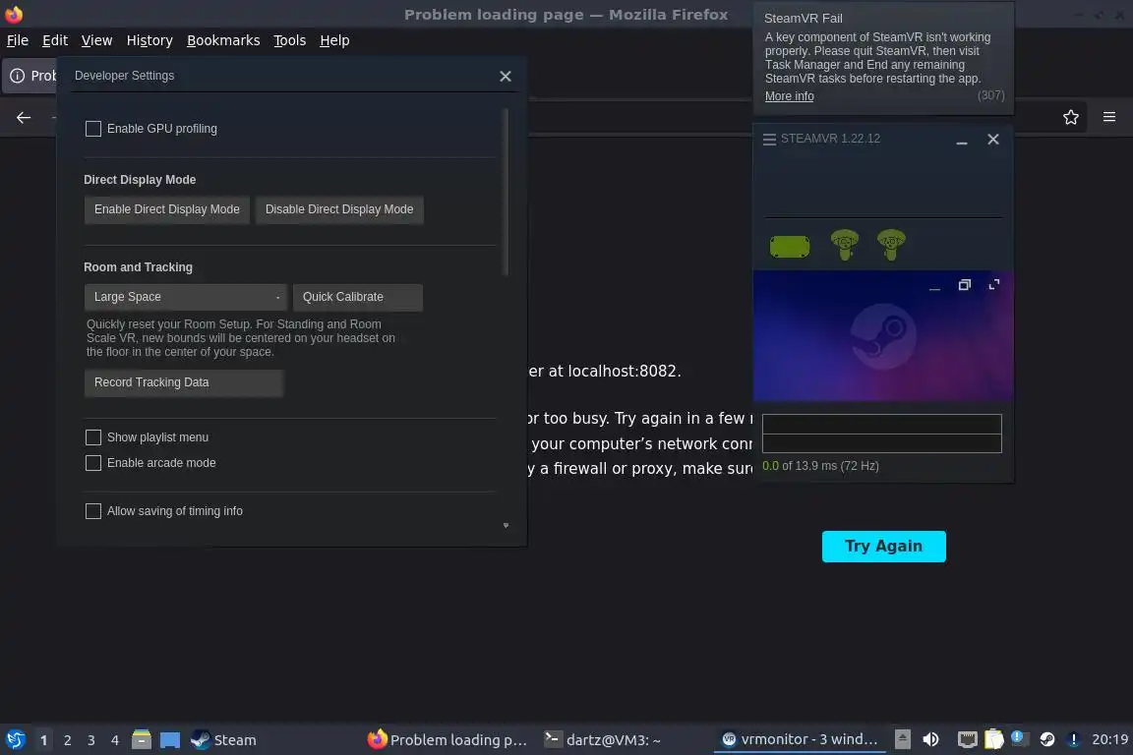Open the History menu in Firefox
This screenshot has height=755, width=1133.
[149, 40]
